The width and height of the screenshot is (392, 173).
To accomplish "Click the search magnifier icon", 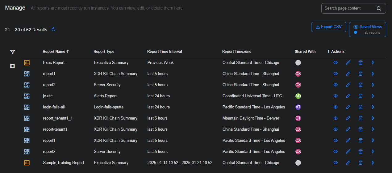I will click(379, 9).
